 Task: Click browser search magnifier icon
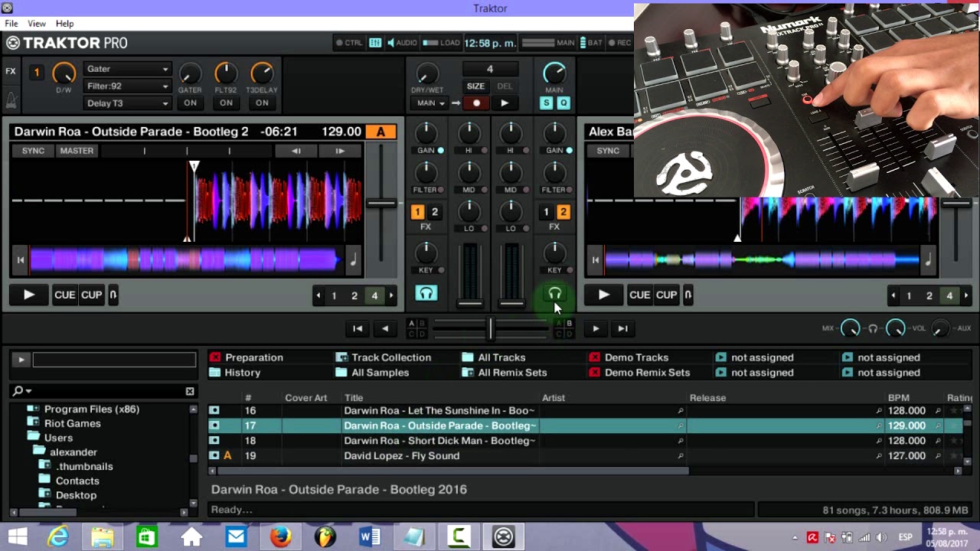(18, 391)
